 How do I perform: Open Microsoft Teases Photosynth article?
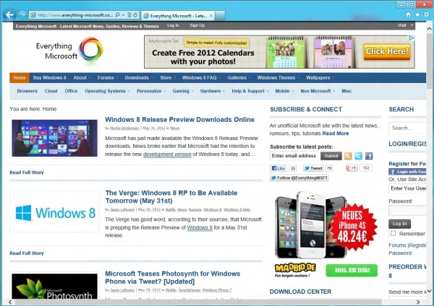[x=173, y=278]
